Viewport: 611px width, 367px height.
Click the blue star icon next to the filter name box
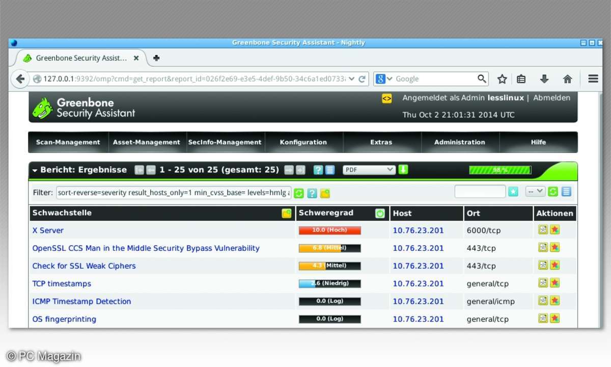513,192
